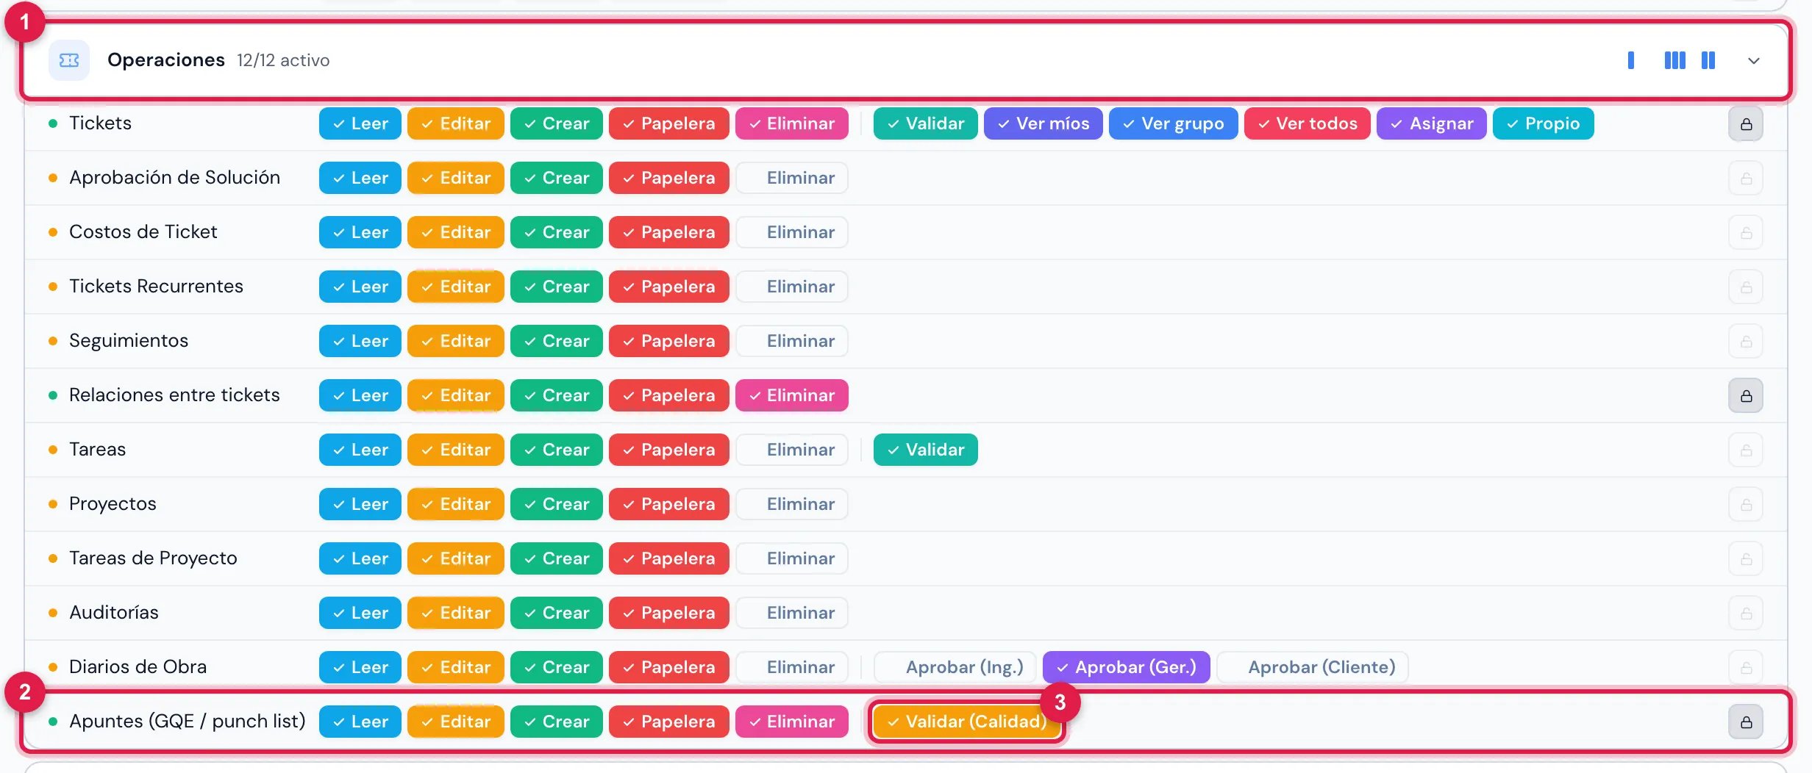Disable Ver míos permission for Tickets
1812x773 pixels.
pyautogui.click(x=1043, y=123)
